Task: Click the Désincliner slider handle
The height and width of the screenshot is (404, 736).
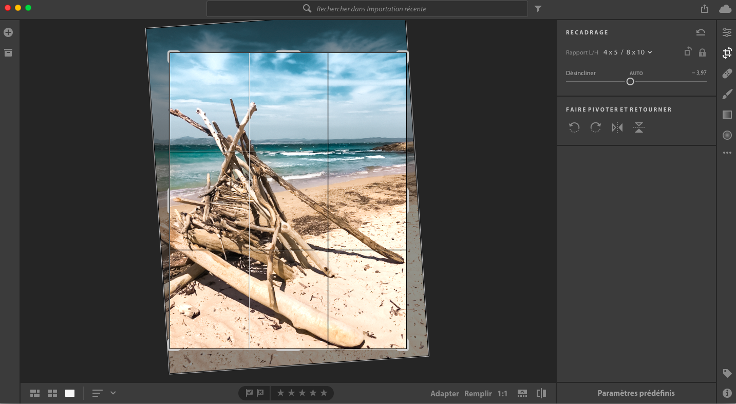Action: pyautogui.click(x=630, y=82)
